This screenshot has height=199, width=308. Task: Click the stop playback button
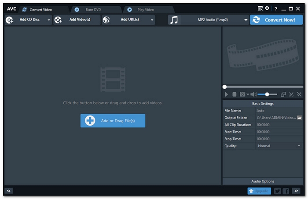pos(235,94)
